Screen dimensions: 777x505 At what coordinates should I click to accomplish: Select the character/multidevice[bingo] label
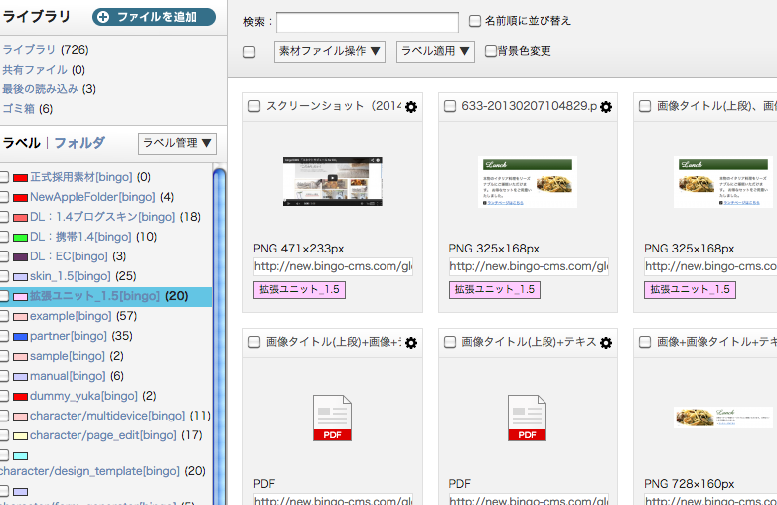click(107, 416)
